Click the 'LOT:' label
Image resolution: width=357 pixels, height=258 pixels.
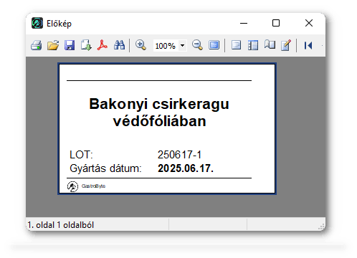(x=81, y=155)
